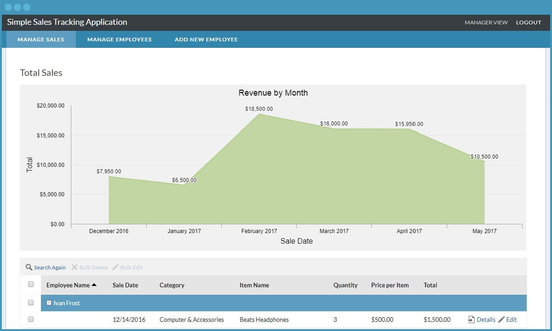Collapse the Ivan Frost group
This screenshot has height=331, width=552.
tap(49, 303)
